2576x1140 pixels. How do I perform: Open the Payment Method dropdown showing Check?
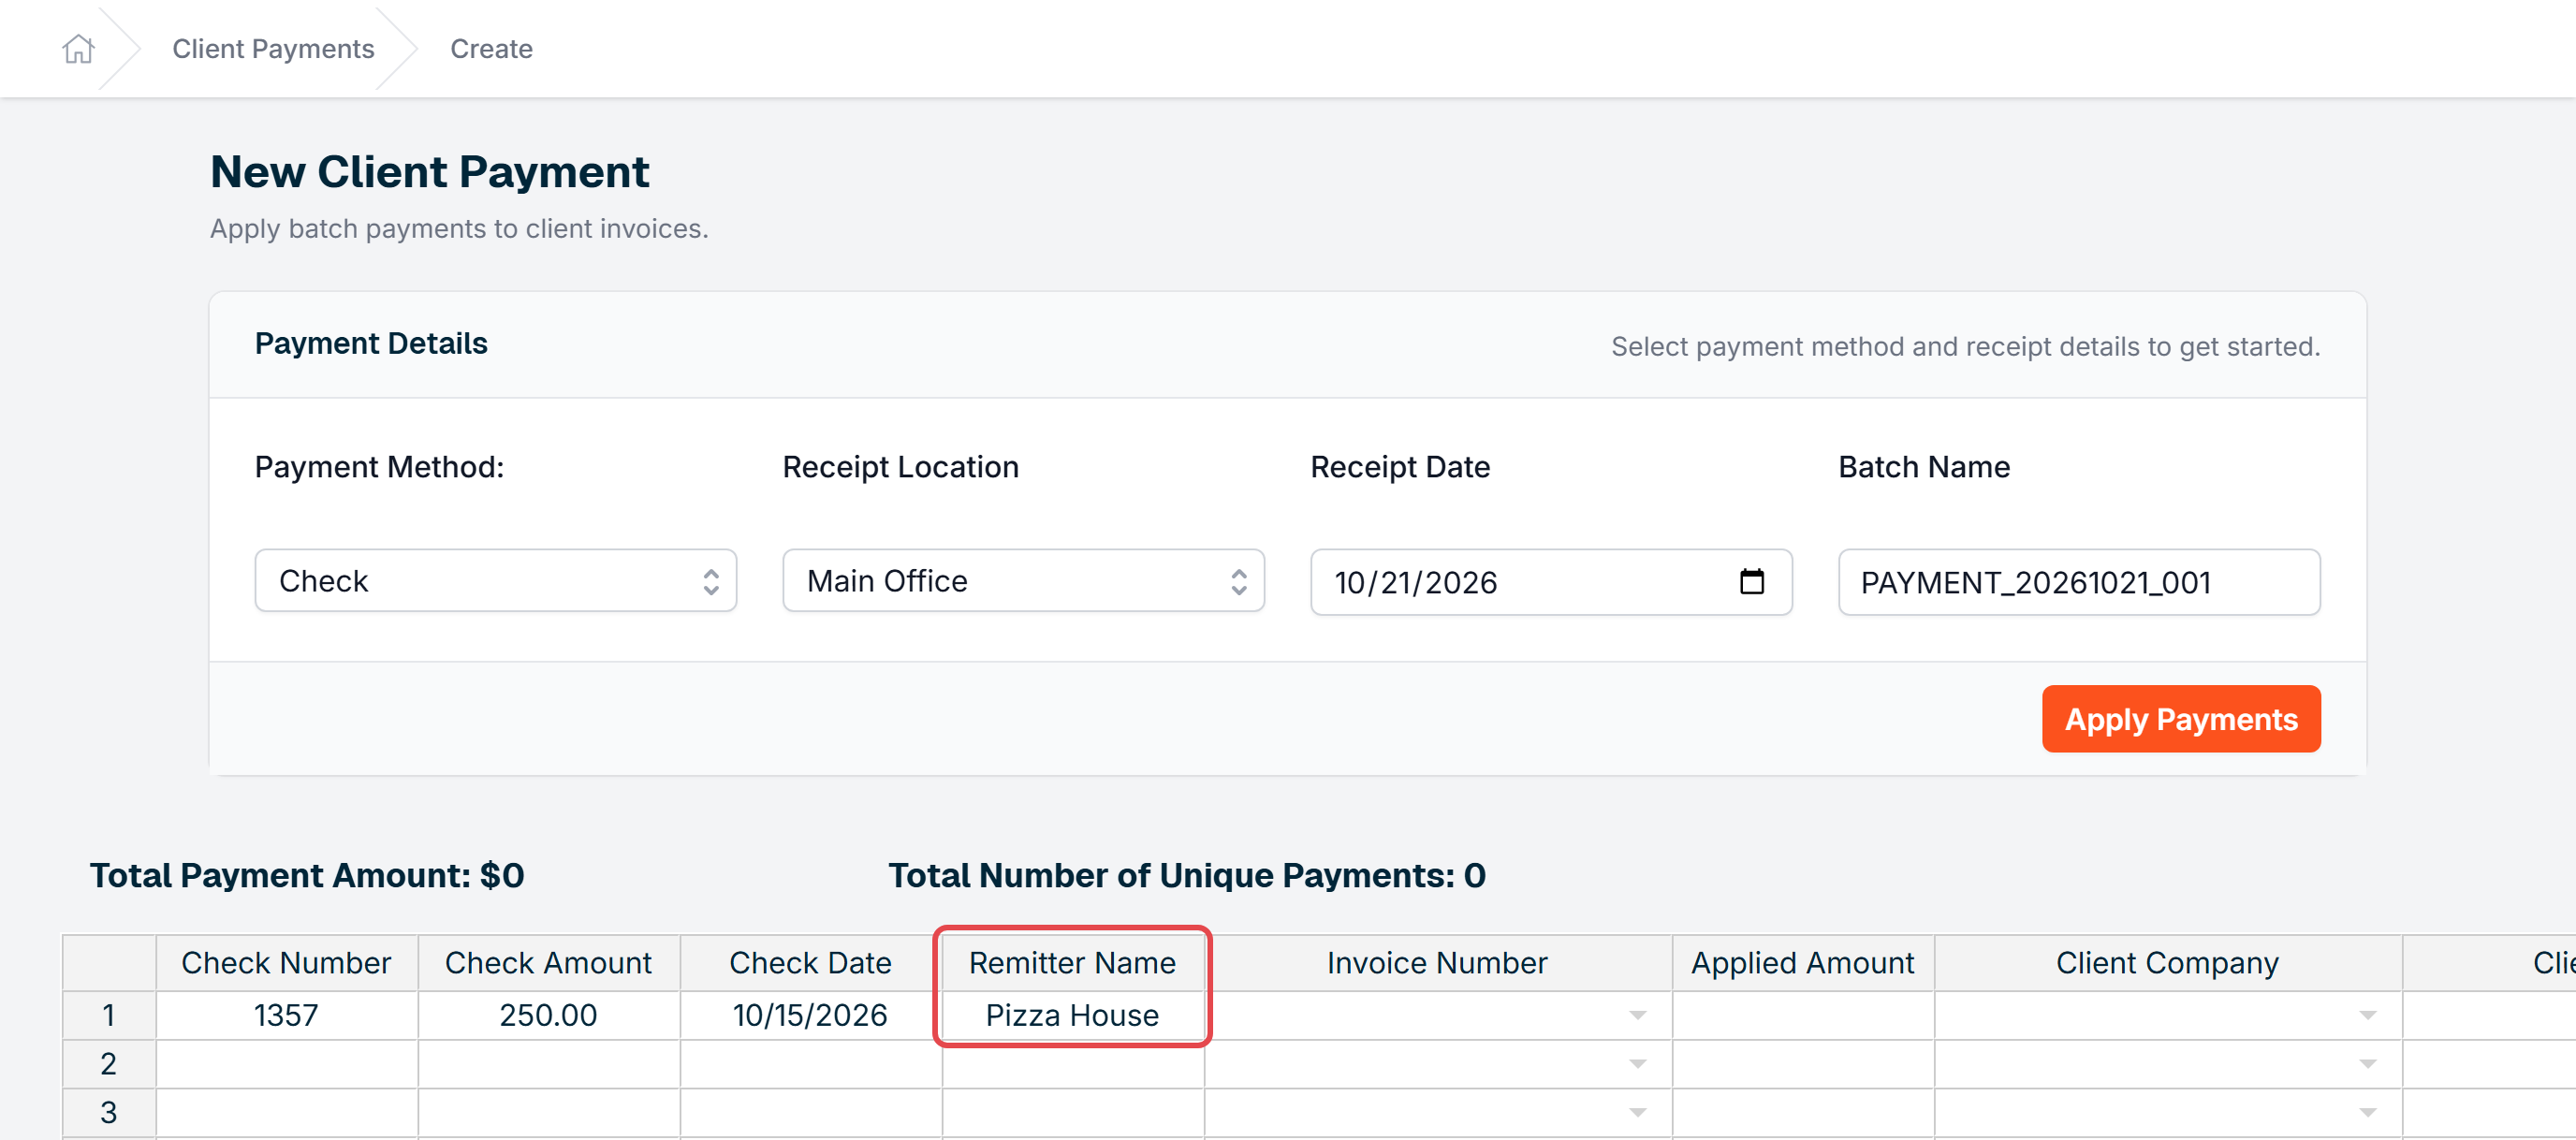tap(495, 581)
